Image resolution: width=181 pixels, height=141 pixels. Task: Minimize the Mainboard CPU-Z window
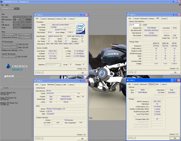[x=80, y=81]
